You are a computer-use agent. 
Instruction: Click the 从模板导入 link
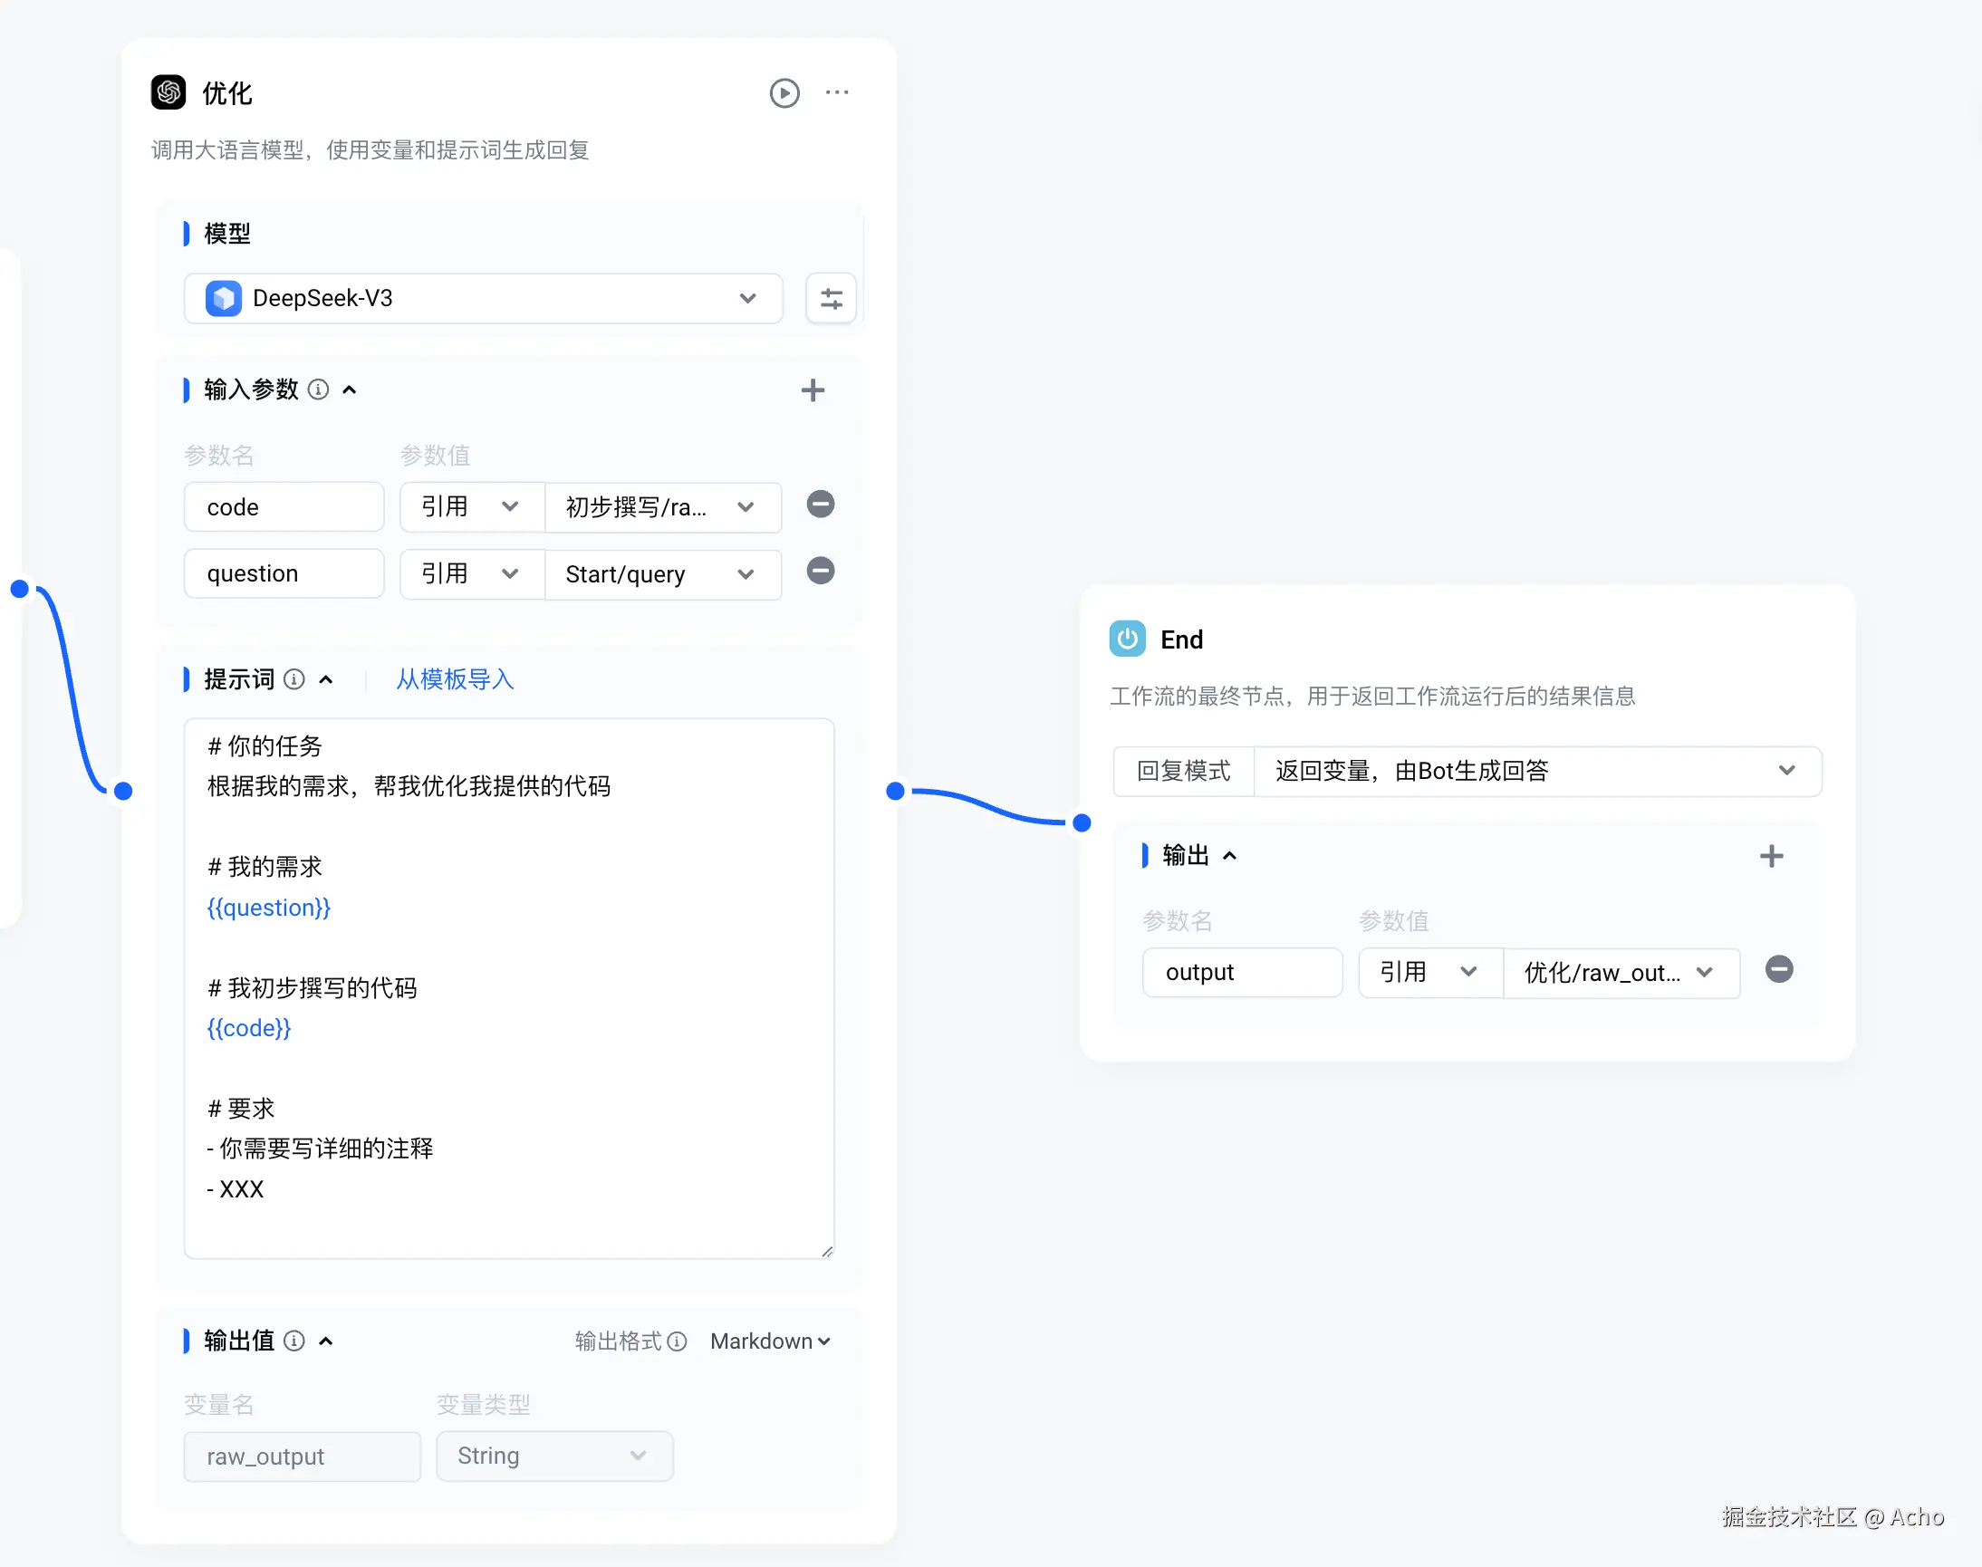pos(454,680)
